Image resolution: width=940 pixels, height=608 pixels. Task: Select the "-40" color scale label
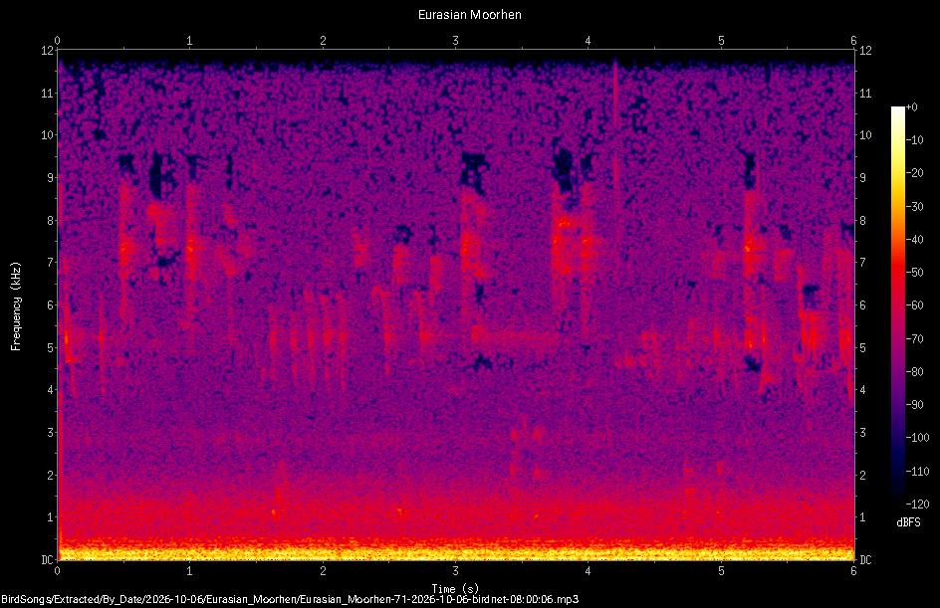click(x=915, y=240)
